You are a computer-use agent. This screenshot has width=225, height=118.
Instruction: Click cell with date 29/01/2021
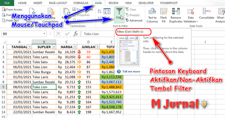(x=19, y=52)
